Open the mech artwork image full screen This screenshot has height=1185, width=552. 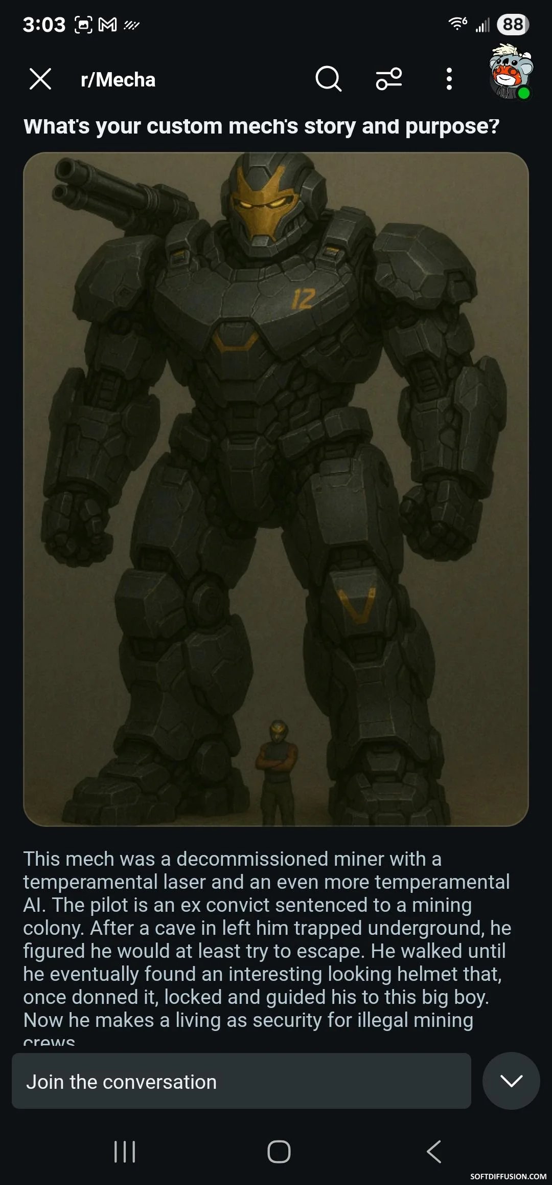coord(276,489)
